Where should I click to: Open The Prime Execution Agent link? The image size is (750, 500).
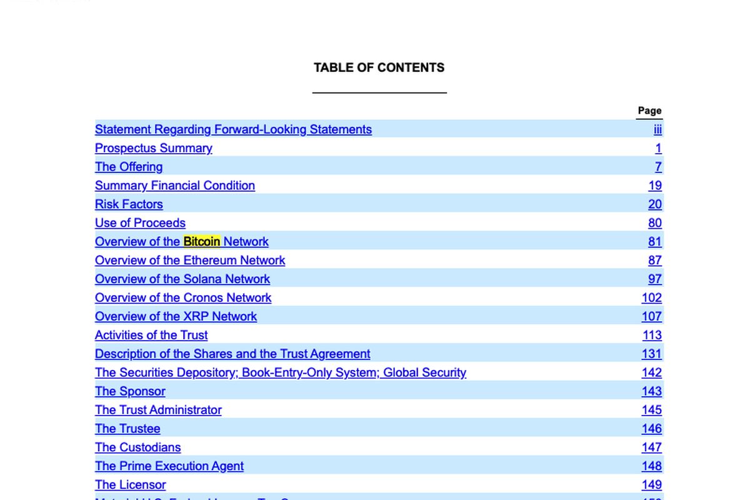169,467
